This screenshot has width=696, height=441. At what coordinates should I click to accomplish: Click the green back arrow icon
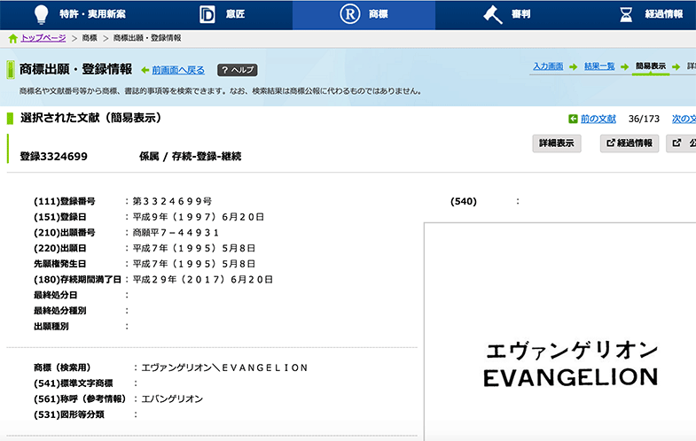click(x=145, y=70)
